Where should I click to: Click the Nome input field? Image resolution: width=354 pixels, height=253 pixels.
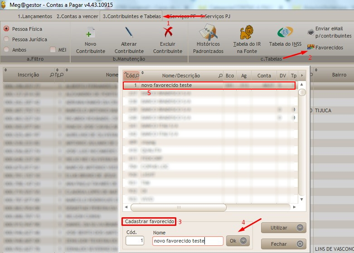pos(187,241)
